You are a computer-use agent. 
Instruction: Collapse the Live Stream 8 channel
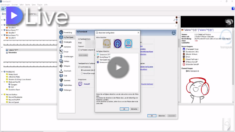click(2, 35)
